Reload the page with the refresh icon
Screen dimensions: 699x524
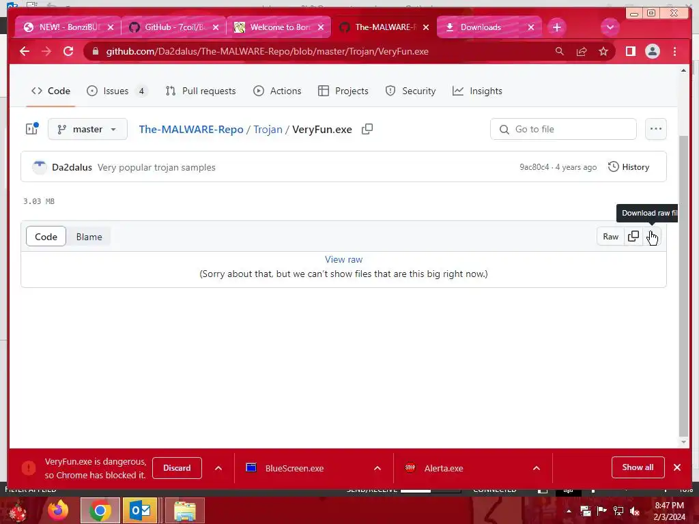click(68, 51)
